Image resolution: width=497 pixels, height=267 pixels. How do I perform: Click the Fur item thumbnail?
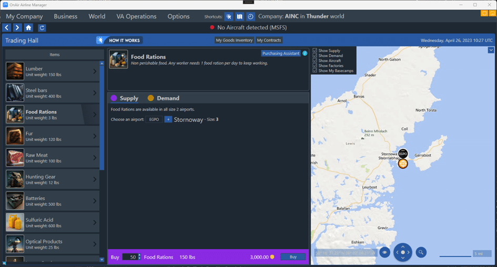point(15,136)
